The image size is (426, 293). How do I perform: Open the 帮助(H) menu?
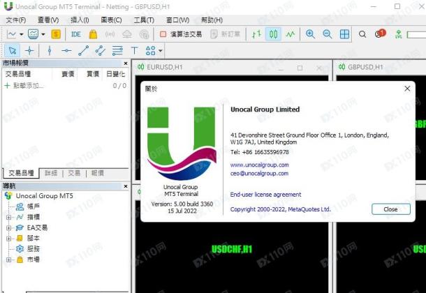pyautogui.click(x=212, y=20)
